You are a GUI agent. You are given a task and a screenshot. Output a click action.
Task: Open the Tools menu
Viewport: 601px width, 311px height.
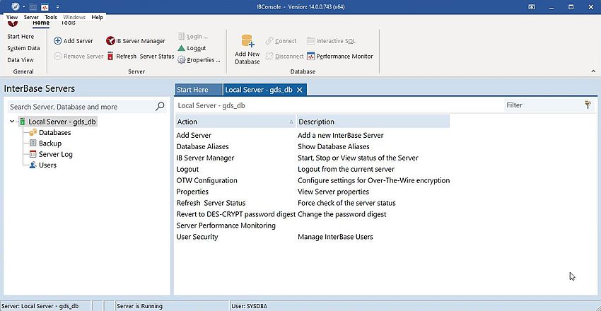[x=51, y=17]
